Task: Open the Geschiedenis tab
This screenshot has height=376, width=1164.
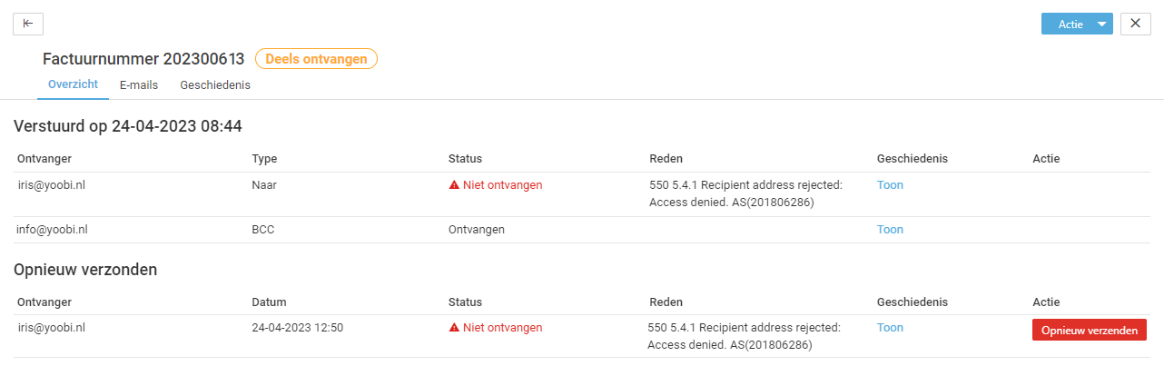Action: click(215, 85)
